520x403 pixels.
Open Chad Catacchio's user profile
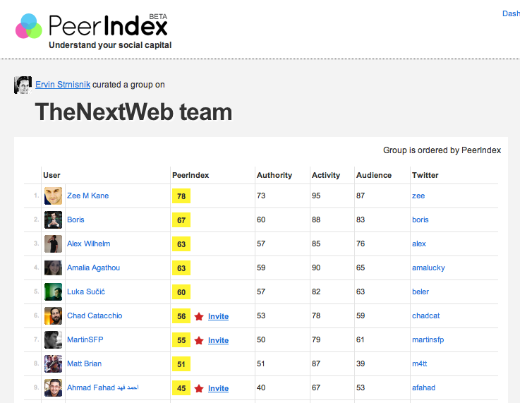click(95, 315)
